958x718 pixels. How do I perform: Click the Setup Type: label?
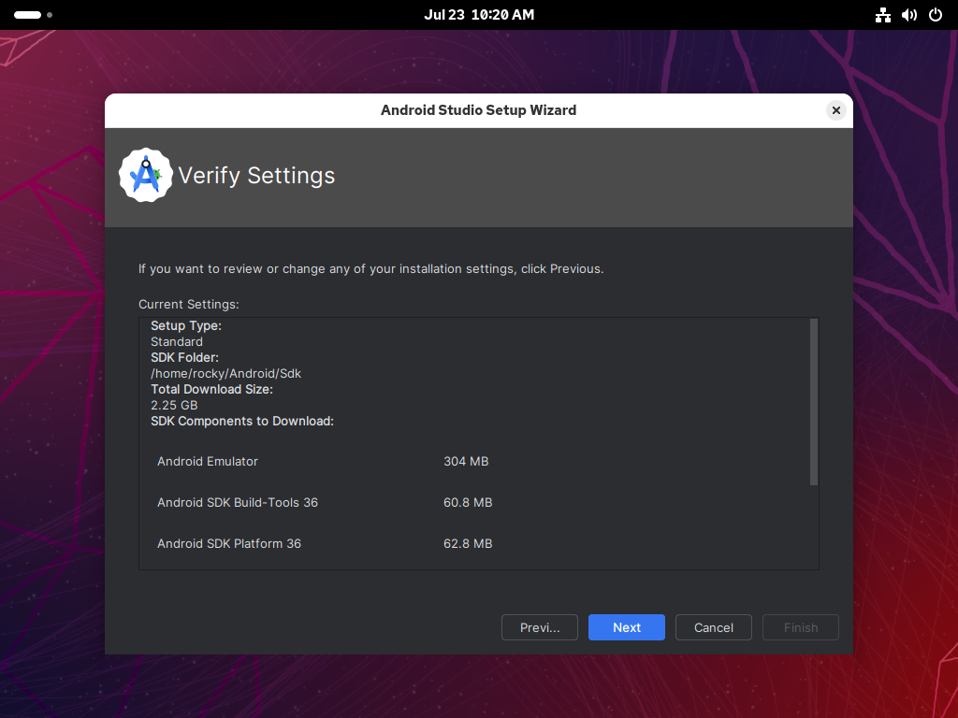(x=186, y=326)
